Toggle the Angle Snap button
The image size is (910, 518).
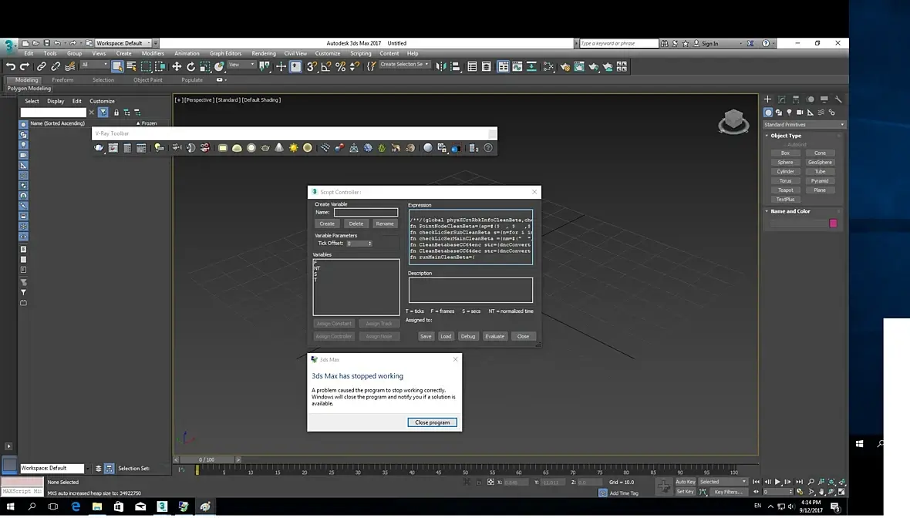326,67
